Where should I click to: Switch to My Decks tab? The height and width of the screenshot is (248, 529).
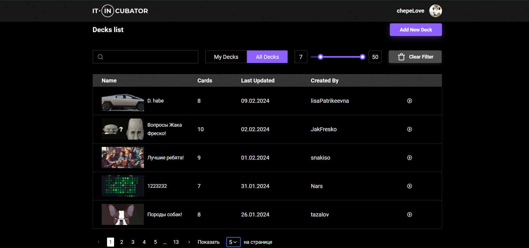226,57
